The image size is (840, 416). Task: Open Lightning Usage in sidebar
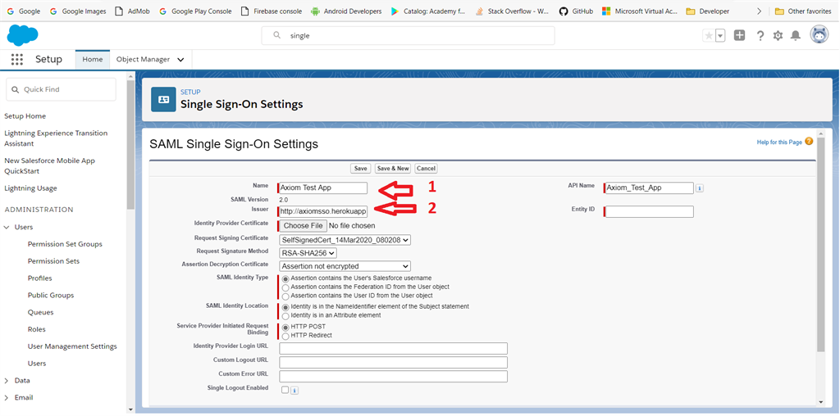(x=30, y=188)
